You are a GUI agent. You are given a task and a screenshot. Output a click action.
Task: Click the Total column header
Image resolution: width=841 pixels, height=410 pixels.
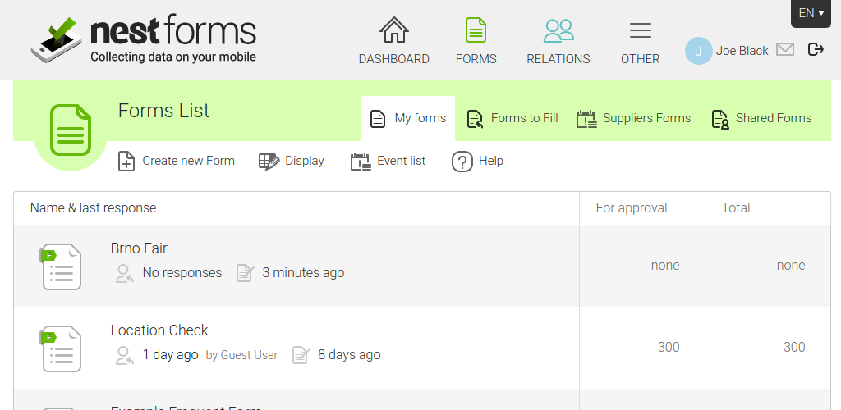coord(736,207)
